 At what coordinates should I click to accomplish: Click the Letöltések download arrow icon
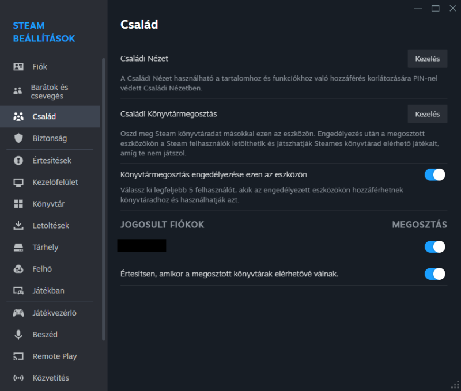click(x=18, y=225)
